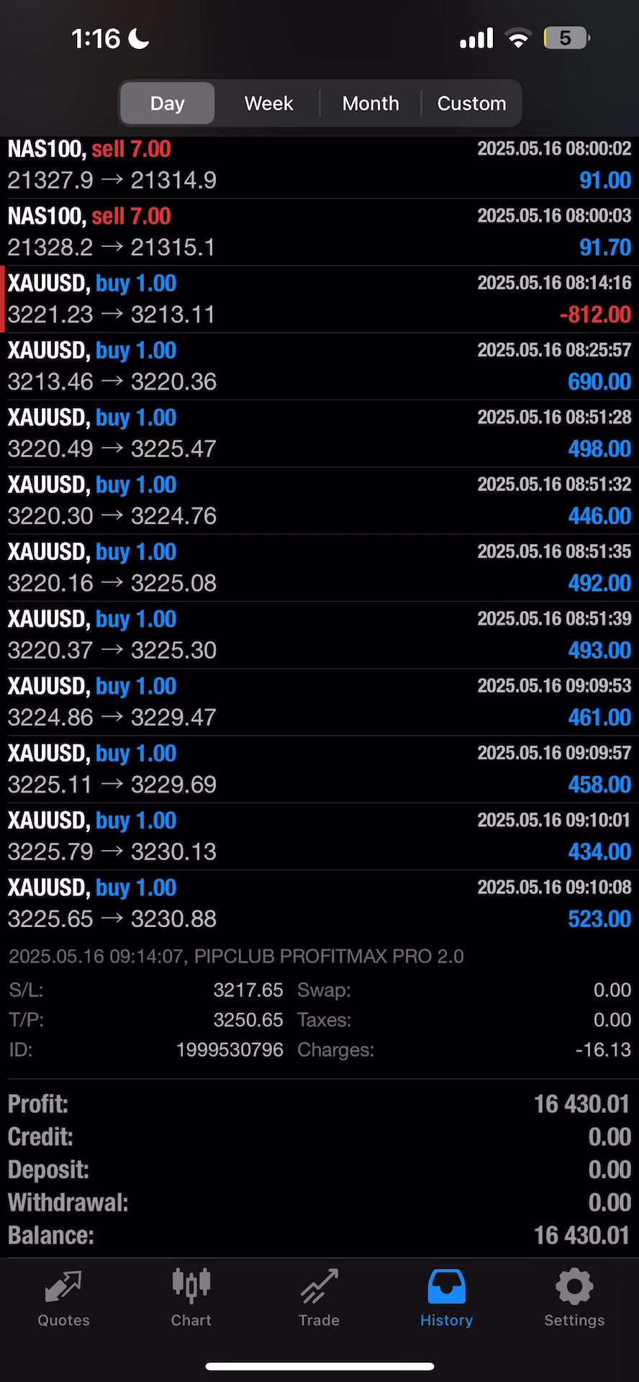Open the Trade tab icon
Image resolution: width=639 pixels, height=1382 pixels.
(319, 1286)
